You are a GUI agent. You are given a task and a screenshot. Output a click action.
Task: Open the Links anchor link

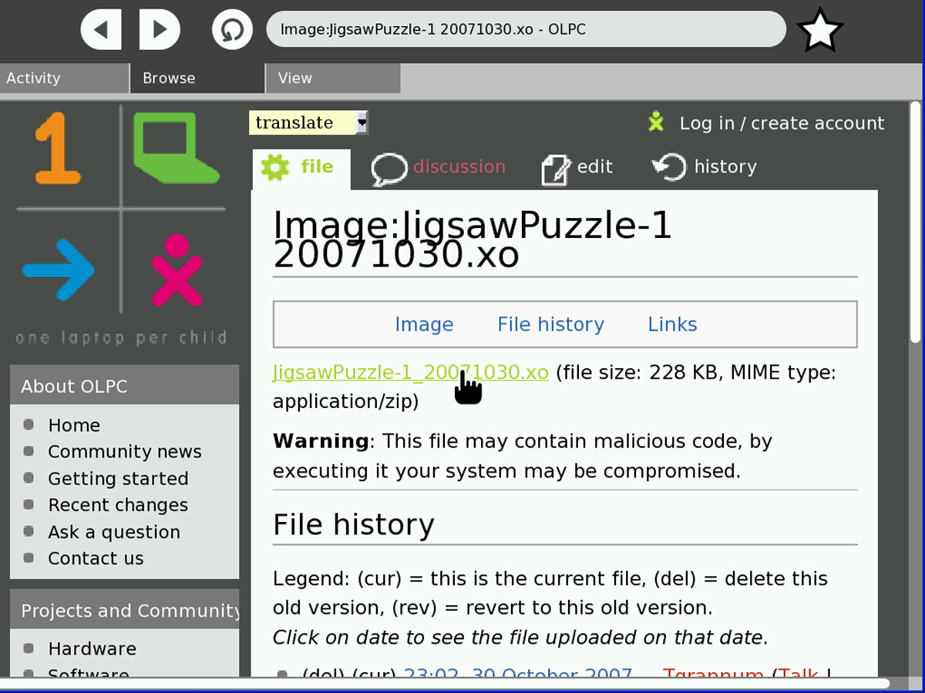click(x=672, y=325)
